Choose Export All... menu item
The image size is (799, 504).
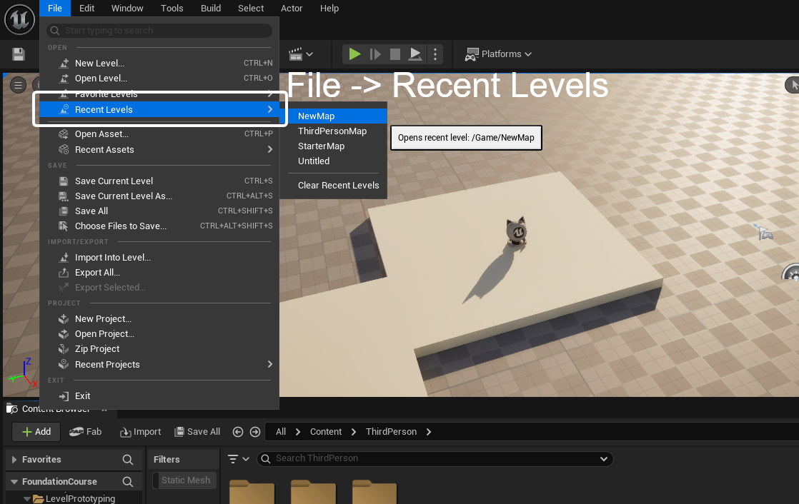(159, 273)
